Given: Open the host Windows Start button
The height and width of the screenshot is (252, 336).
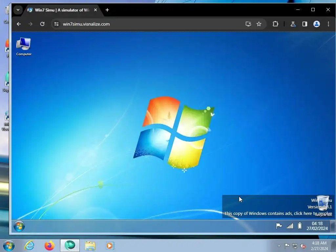Looking at the screenshot, I should (9, 245).
